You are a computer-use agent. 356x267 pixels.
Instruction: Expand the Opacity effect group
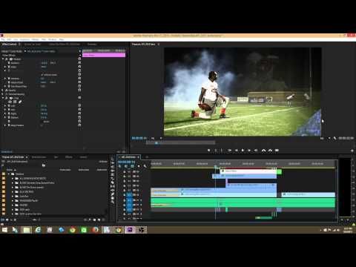click(3, 90)
